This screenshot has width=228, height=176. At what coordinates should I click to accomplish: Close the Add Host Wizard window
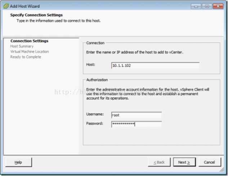218,6
